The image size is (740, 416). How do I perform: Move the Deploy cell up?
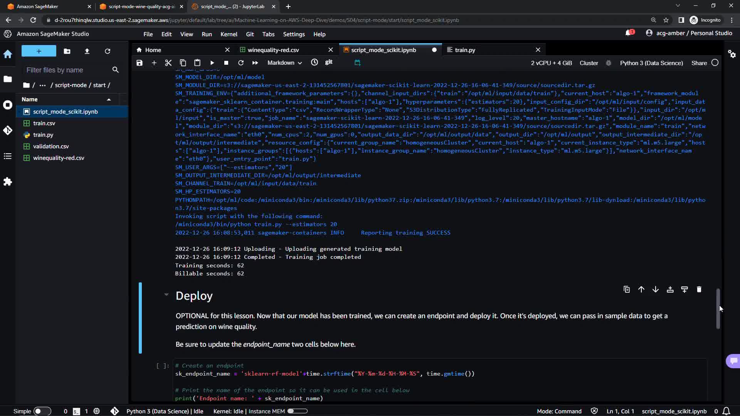641,289
